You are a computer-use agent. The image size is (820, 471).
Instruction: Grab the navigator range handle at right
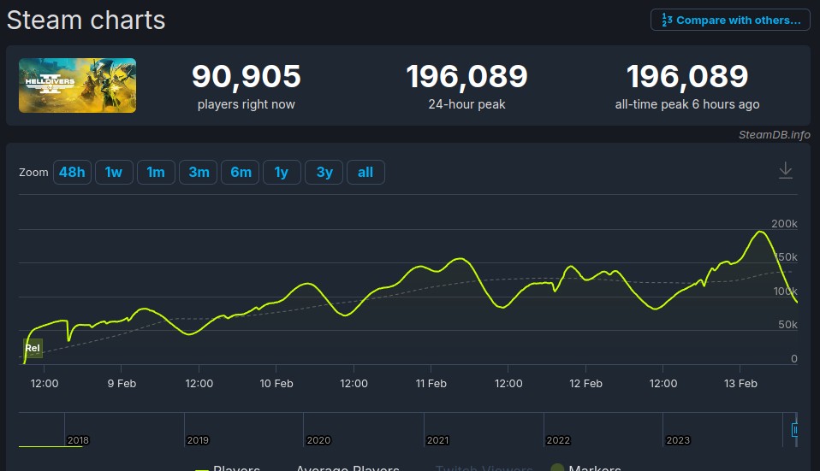click(x=794, y=430)
